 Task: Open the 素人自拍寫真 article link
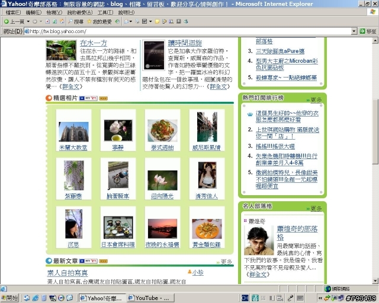click(68, 273)
